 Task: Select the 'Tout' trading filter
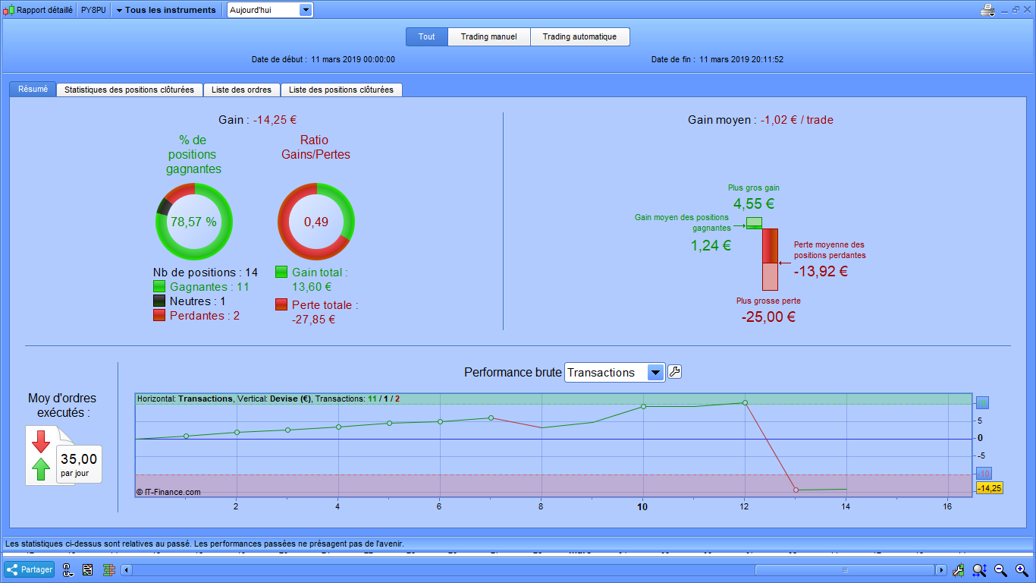pyautogui.click(x=427, y=36)
